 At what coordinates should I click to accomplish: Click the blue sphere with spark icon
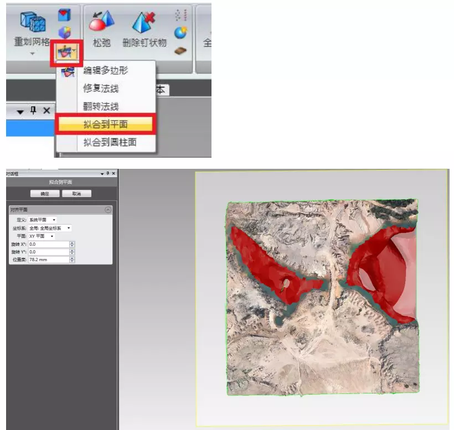[x=180, y=33]
